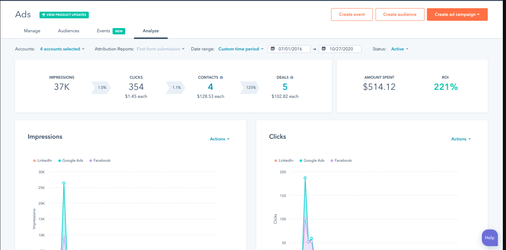Click the trophy icon in product updates badge

pyautogui.click(x=44, y=15)
